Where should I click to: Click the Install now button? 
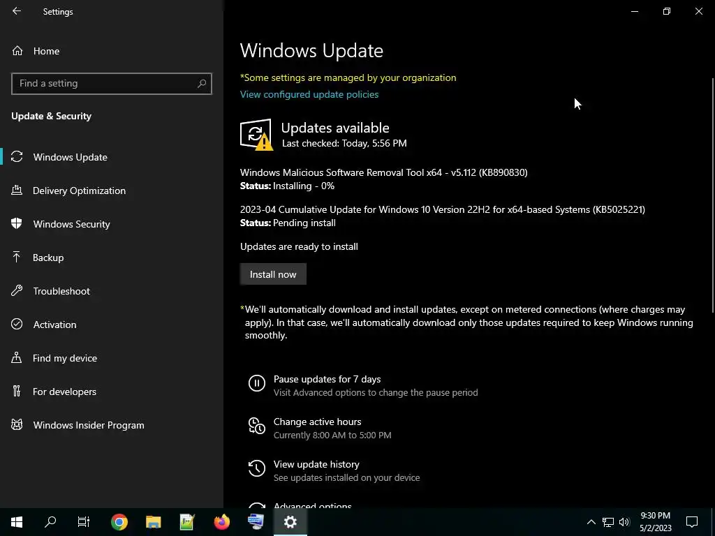pos(273,274)
